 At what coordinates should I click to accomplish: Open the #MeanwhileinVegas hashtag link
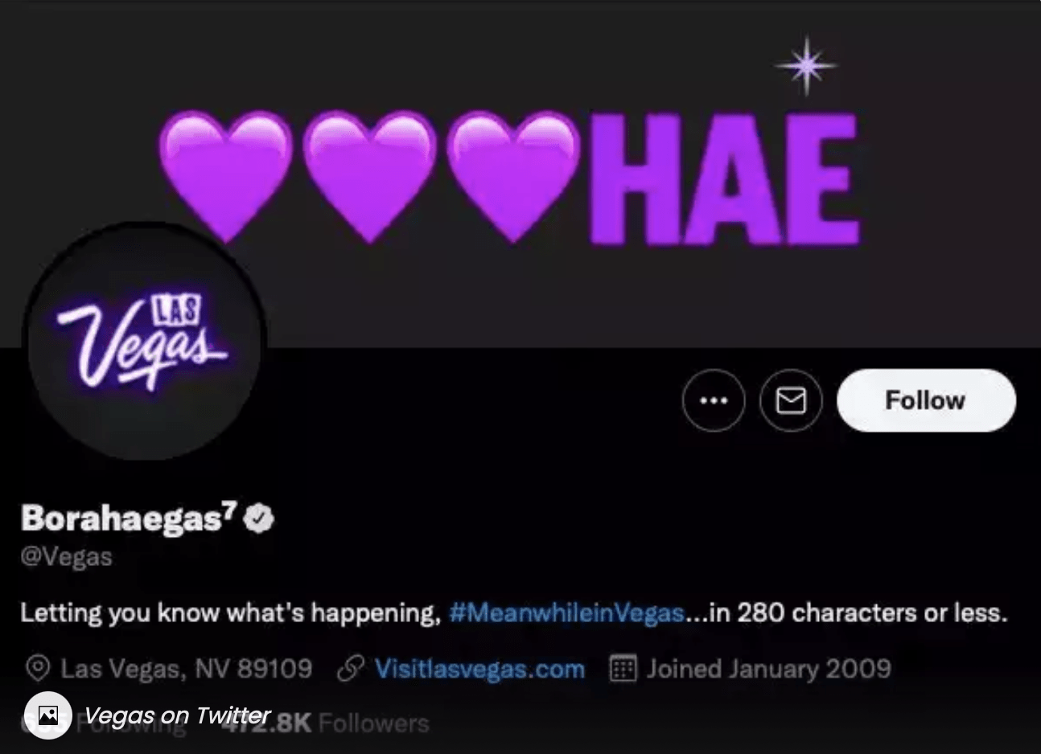(x=567, y=613)
